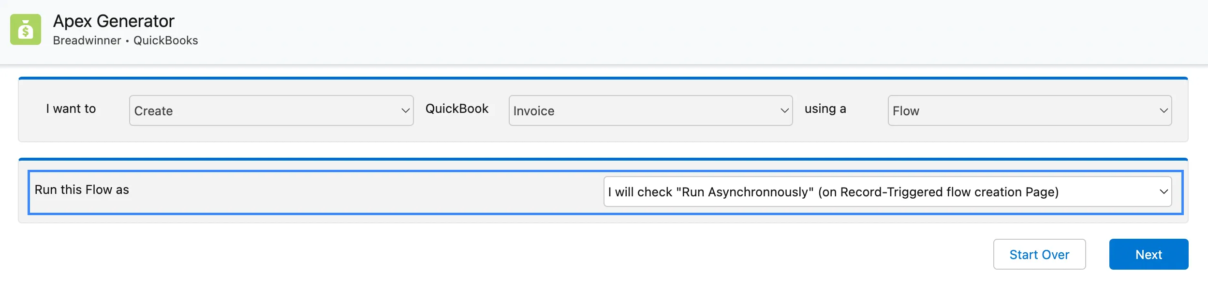
Task: Click the Next button
Action: 1149,254
